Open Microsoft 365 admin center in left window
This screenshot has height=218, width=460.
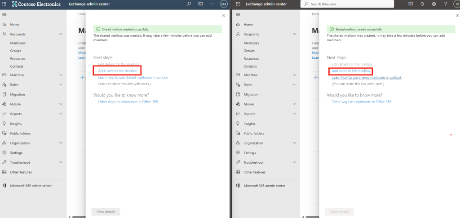point(31,185)
